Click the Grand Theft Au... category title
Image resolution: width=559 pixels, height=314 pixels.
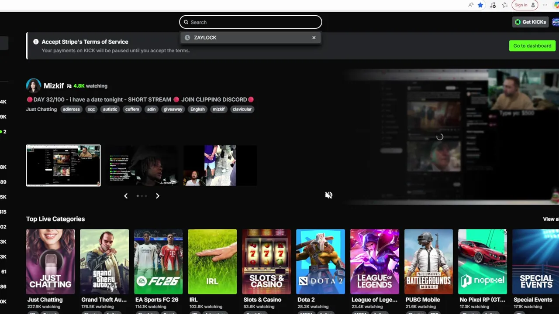point(104,300)
